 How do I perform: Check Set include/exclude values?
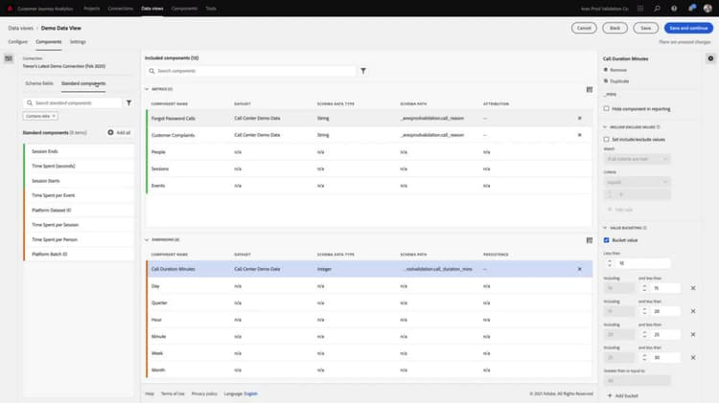coord(606,139)
